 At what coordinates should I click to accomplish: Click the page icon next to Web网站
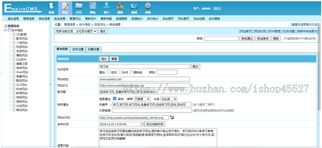tap(14, 72)
